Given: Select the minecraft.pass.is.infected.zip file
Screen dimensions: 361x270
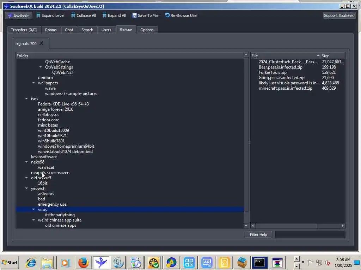Looking at the screenshot, I should (286, 88).
